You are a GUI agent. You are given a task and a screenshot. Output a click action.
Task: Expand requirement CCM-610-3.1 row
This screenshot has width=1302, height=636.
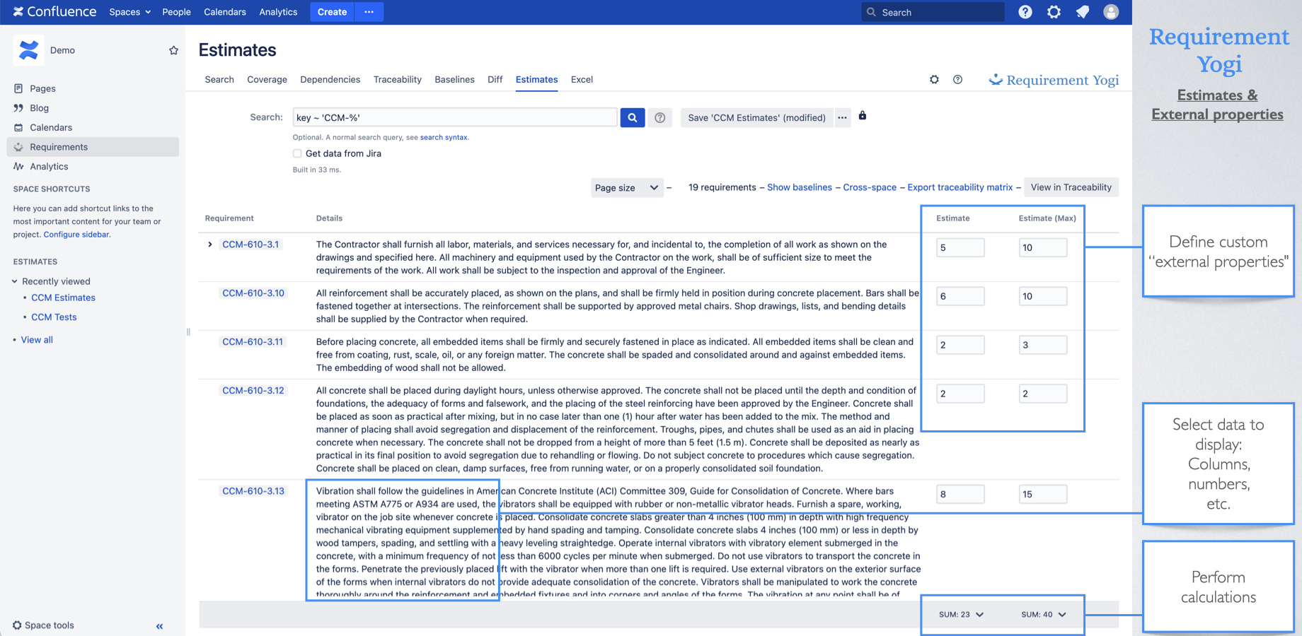[x=210, y=245]
